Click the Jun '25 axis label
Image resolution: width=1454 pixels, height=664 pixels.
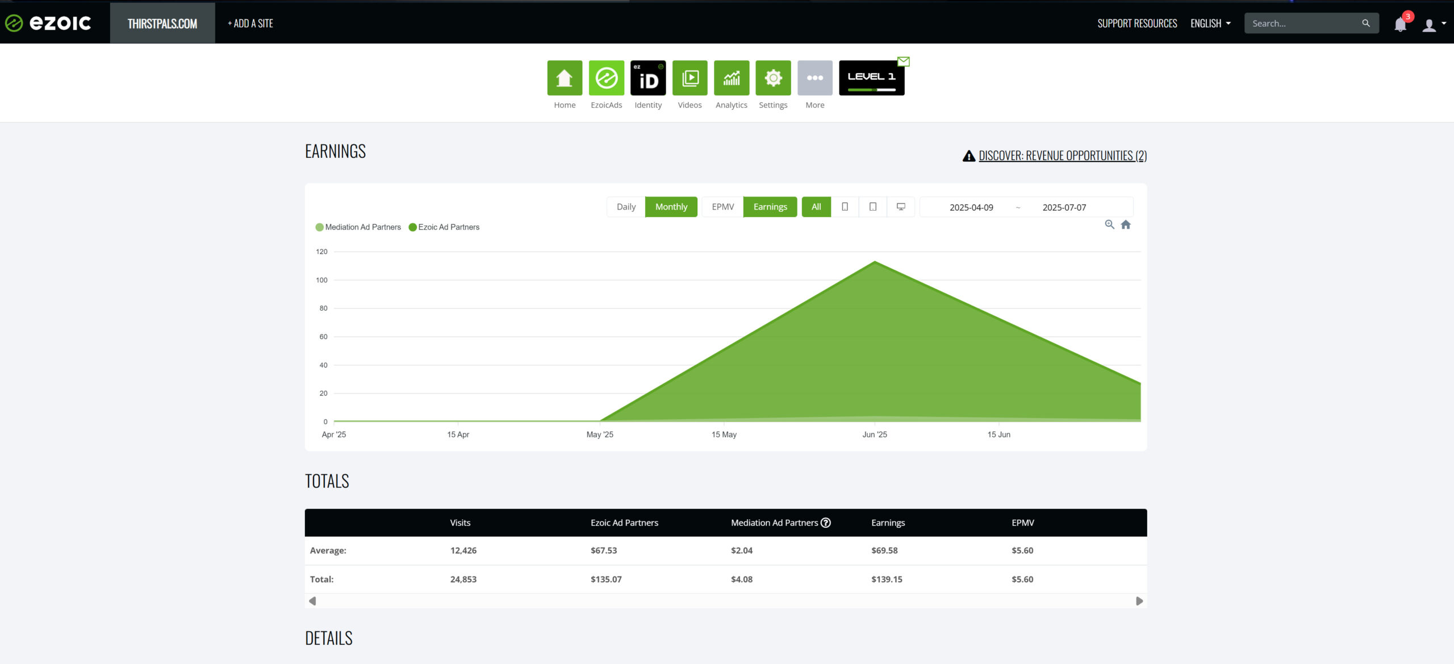[875, 435]
